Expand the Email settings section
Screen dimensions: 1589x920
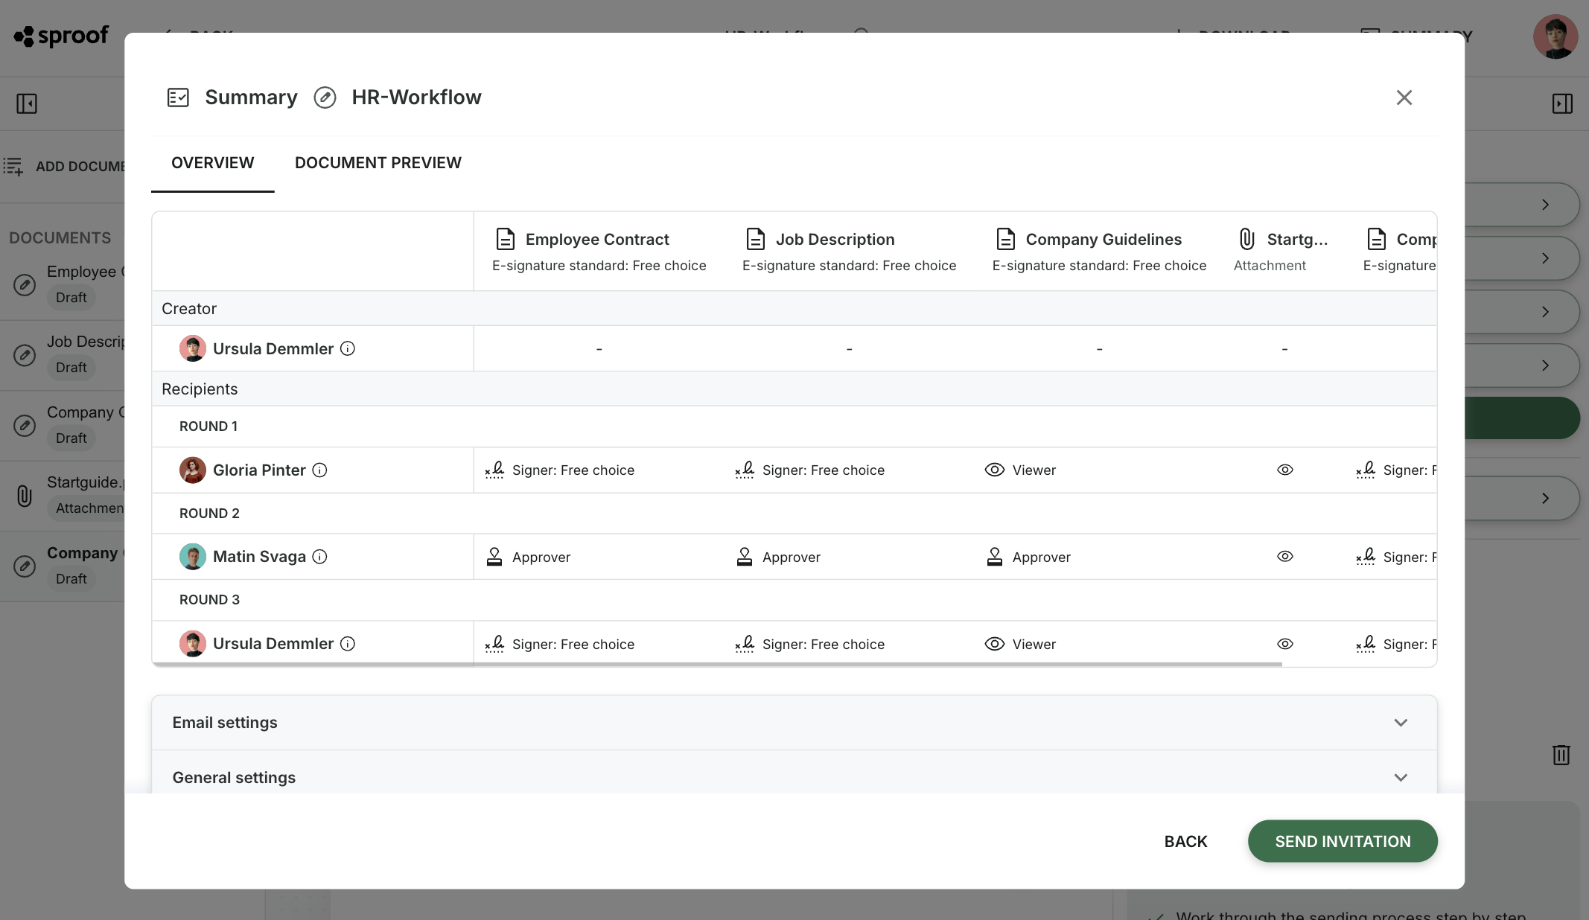[794, 723]
